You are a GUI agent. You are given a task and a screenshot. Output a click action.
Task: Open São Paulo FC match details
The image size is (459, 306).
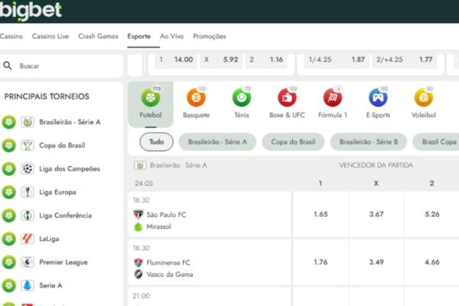(x=166, y=215)
